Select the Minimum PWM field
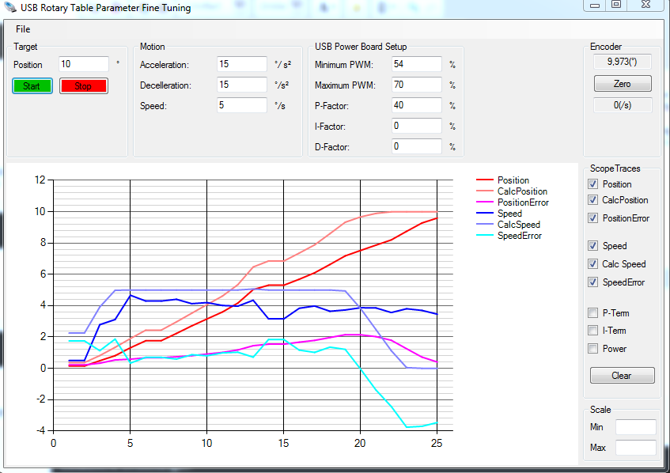 416,64
